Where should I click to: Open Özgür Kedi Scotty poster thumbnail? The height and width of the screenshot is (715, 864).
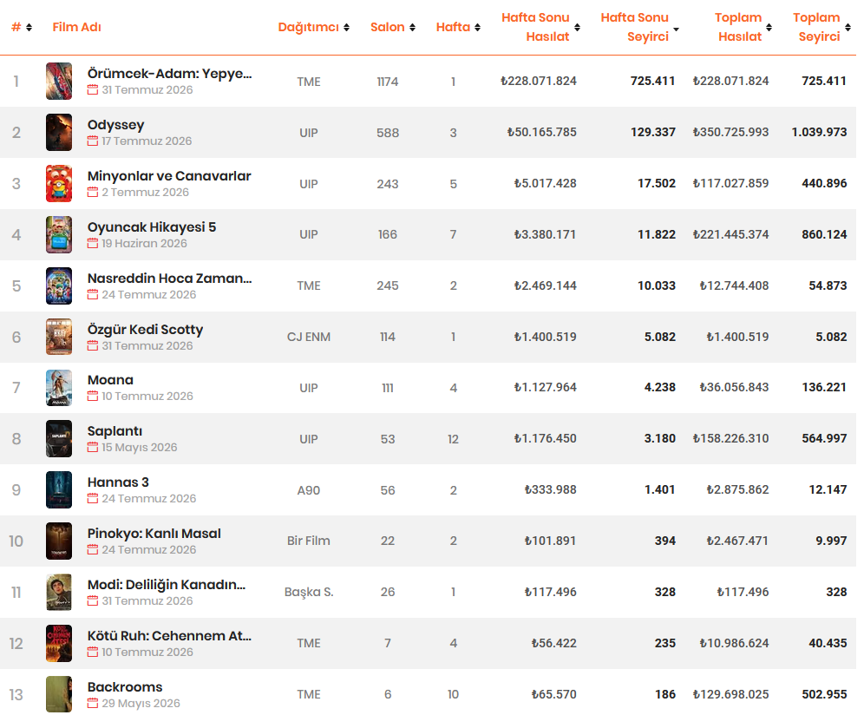(59, 337)
